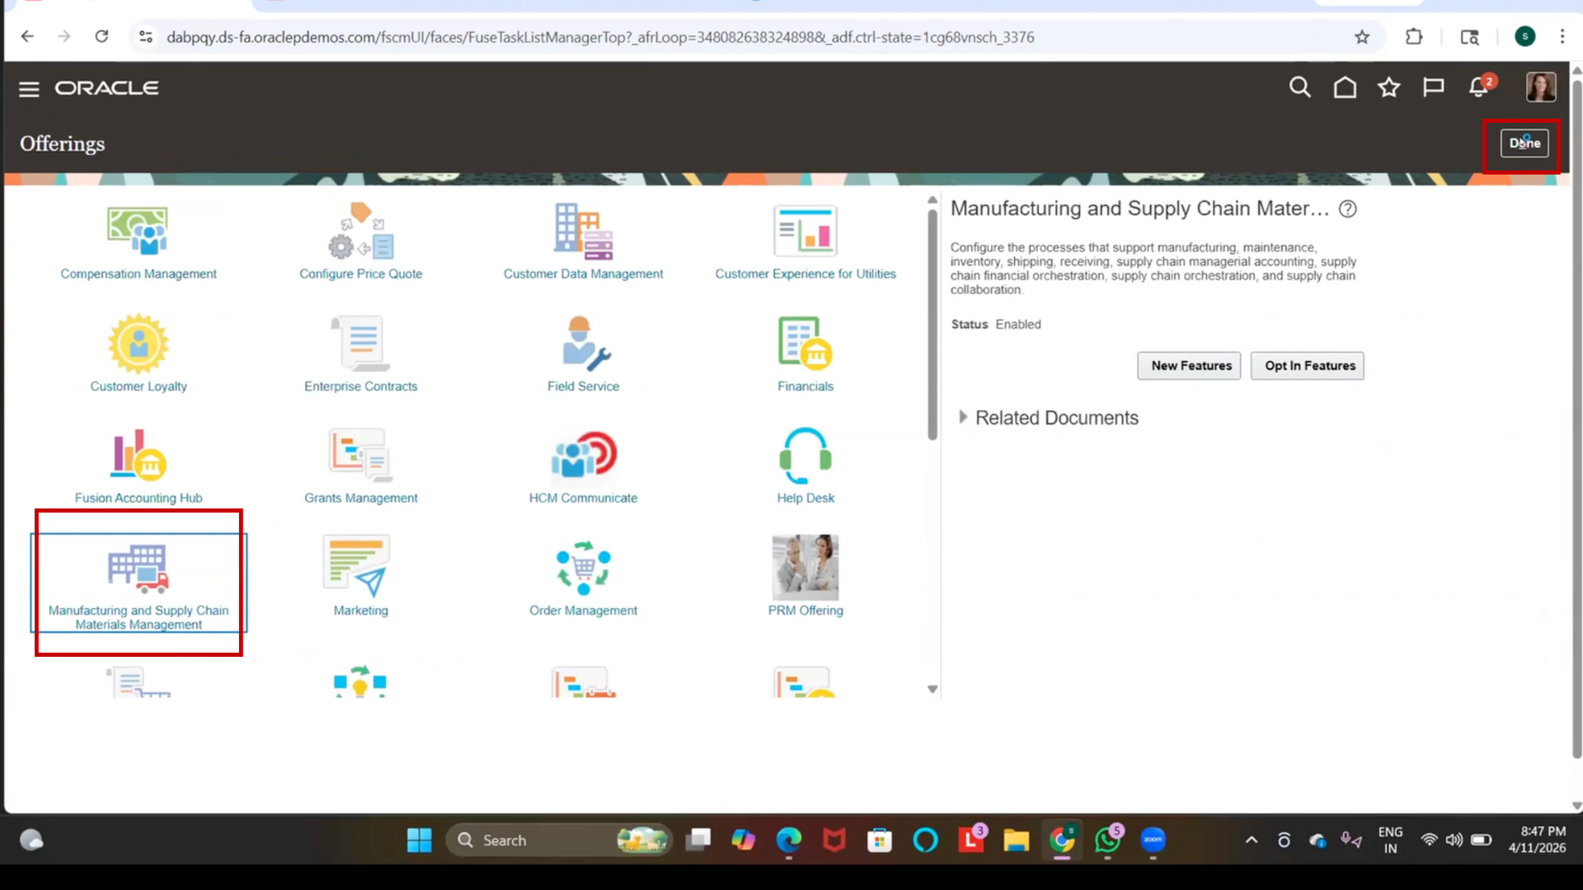
Task: Open user profile avatar menu
Action: pyautogui.click(x=1540, y=87)
